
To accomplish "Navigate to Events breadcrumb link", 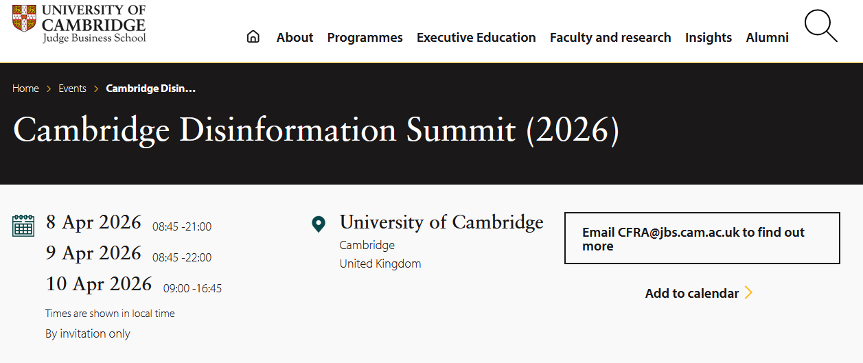I will click(x=72, y=89).
